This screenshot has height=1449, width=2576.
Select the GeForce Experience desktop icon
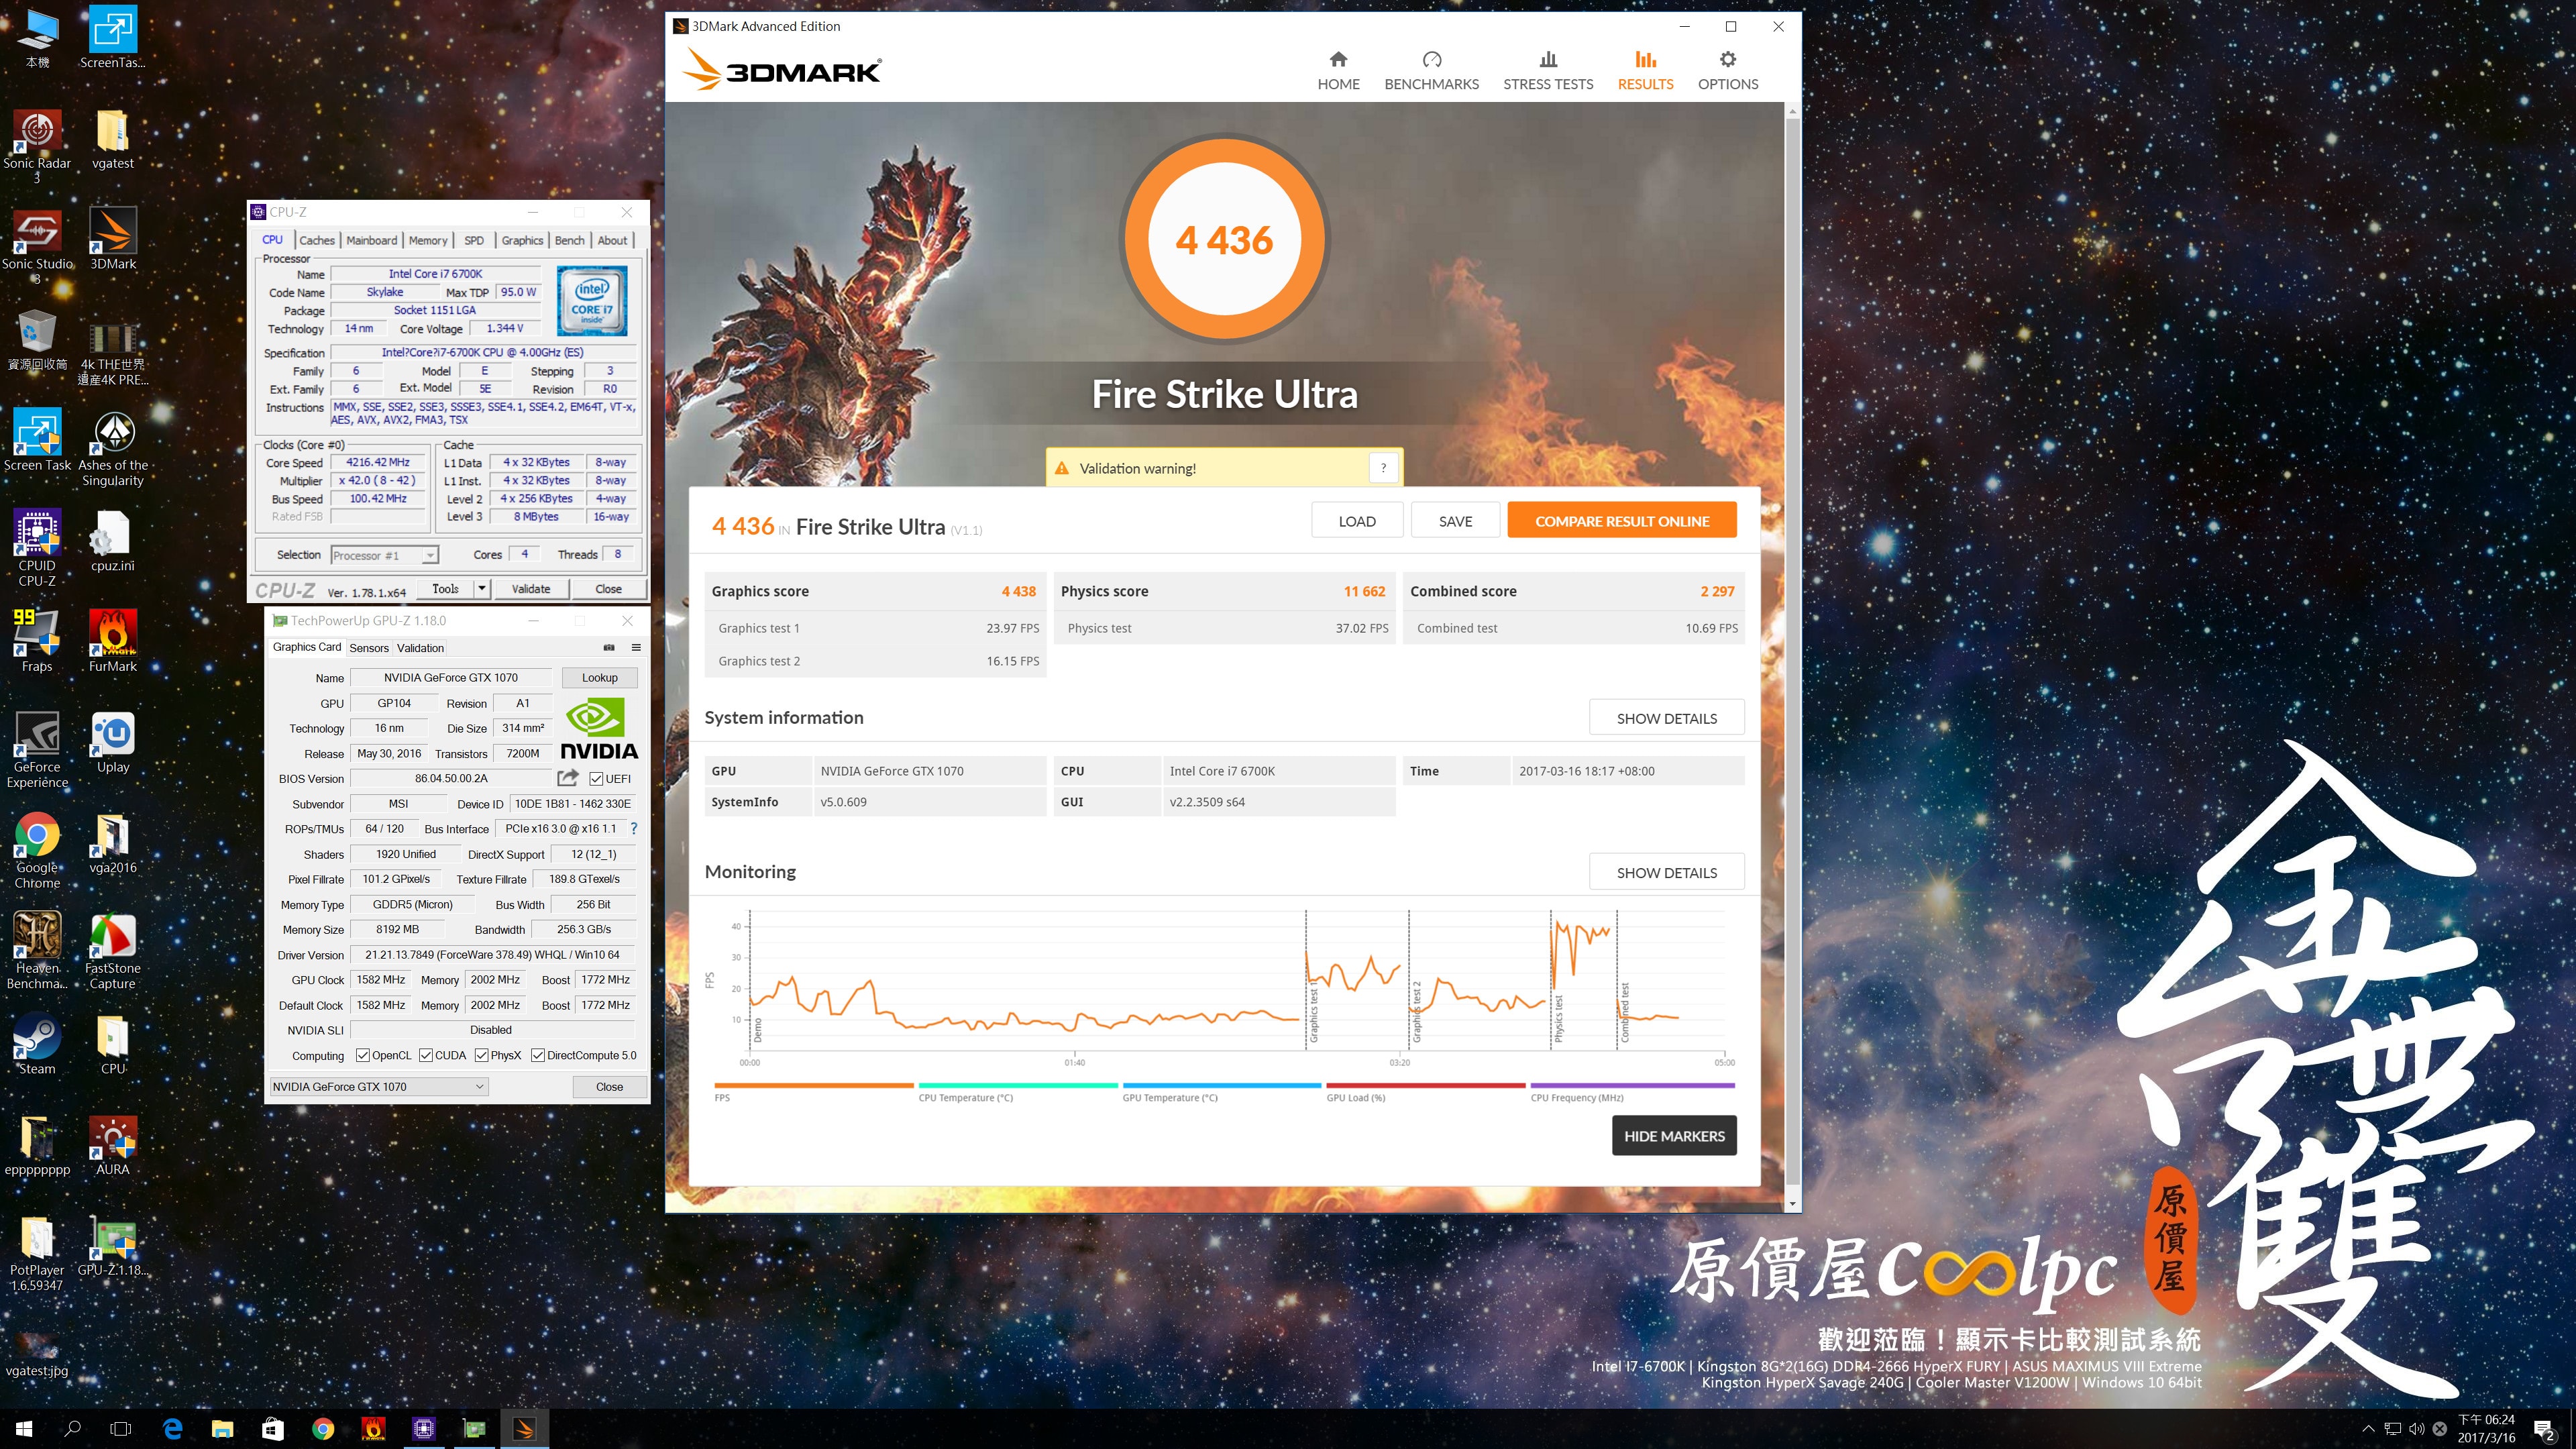[x=37, y=750]
